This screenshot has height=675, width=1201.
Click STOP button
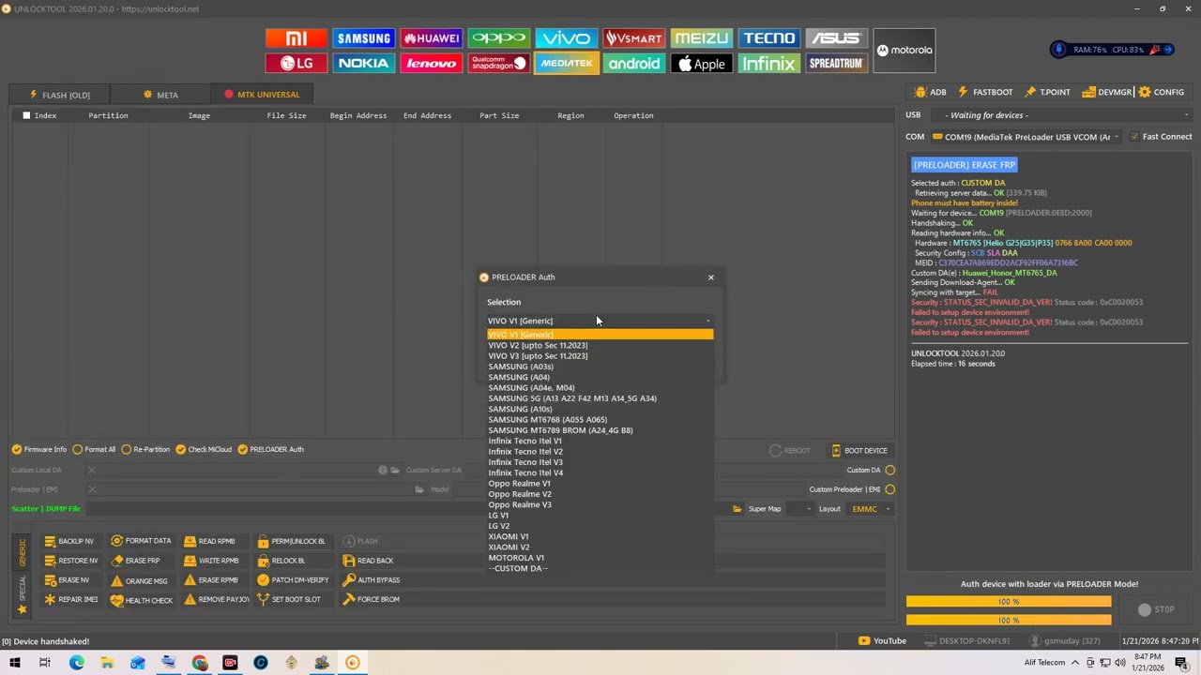(x=1156, y=609)
